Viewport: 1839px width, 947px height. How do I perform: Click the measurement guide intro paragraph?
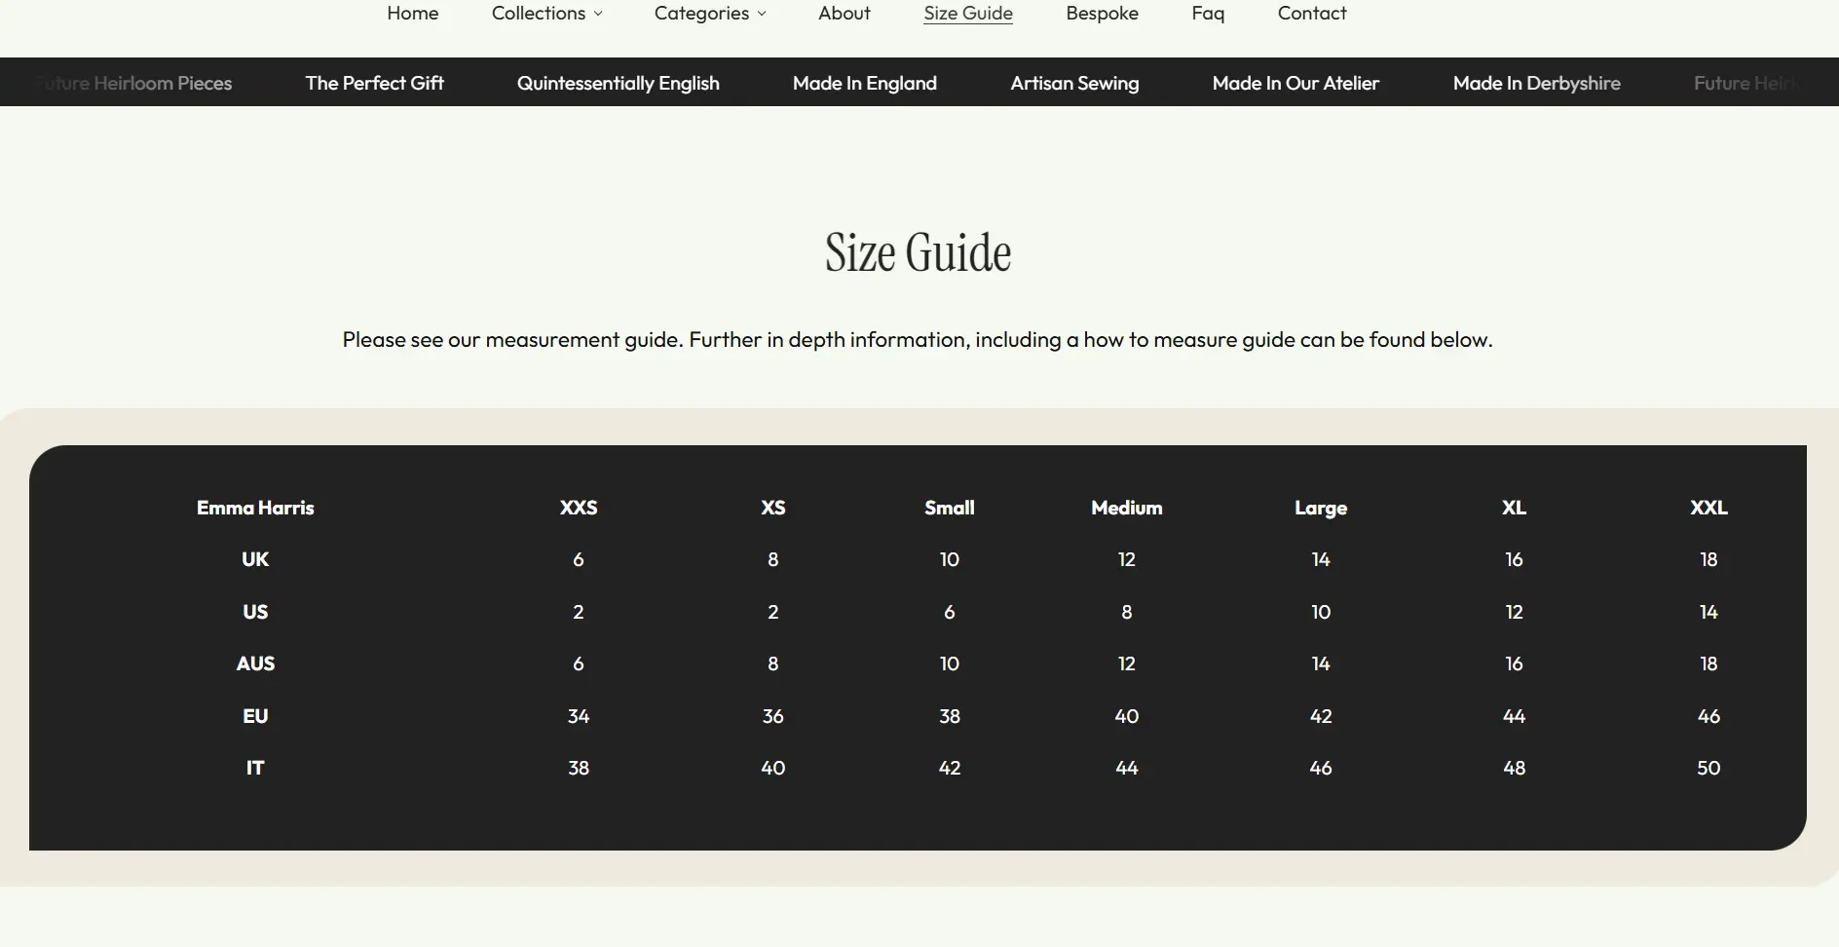[917, 340]
